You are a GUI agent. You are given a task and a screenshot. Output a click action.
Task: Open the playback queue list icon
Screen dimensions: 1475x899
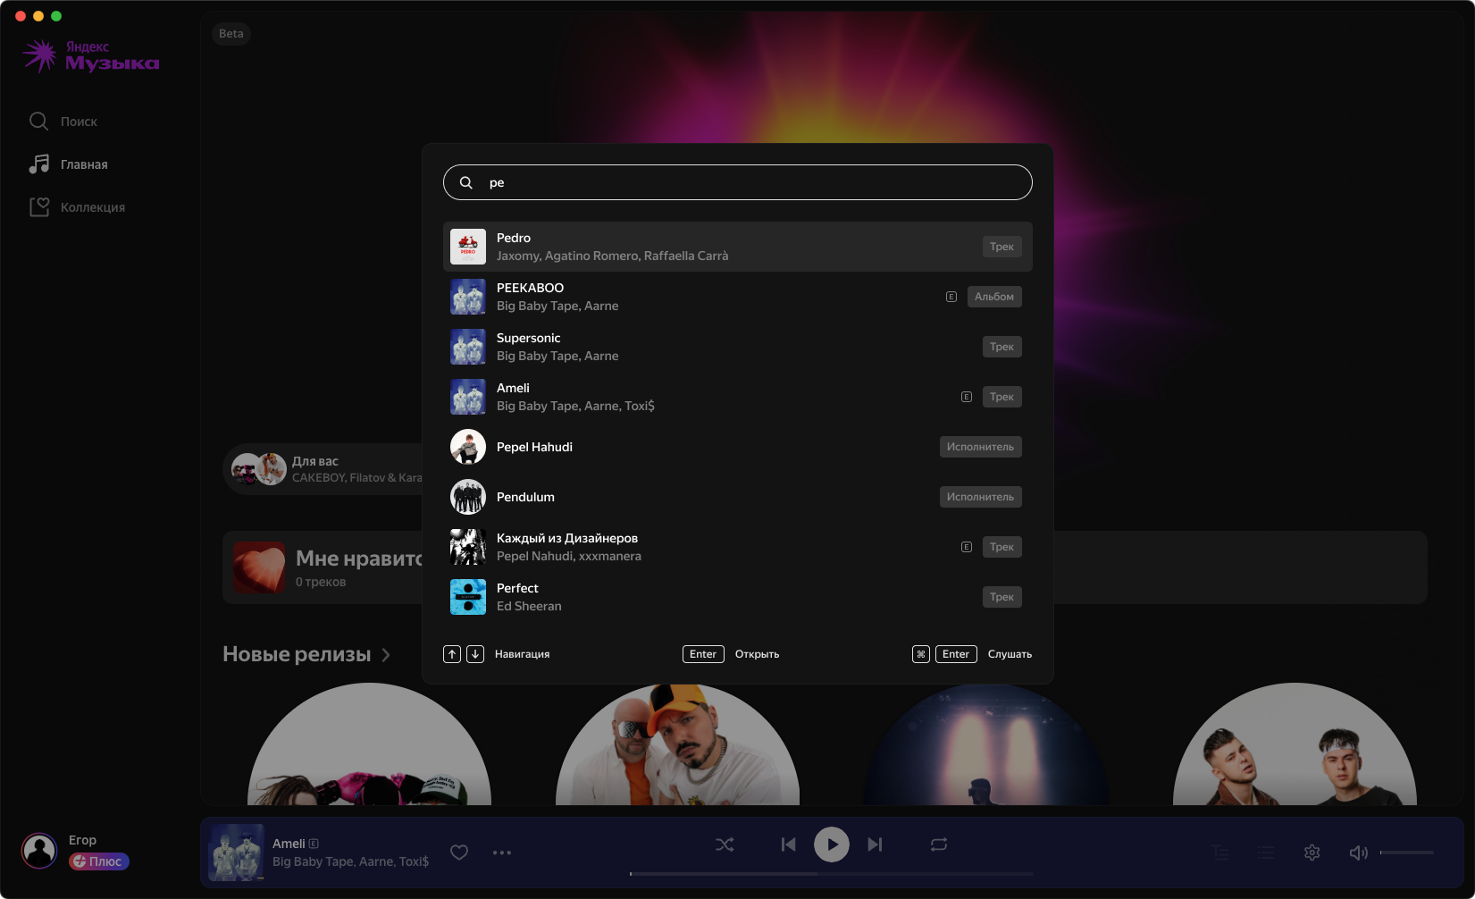click(x=1266, y=853)
